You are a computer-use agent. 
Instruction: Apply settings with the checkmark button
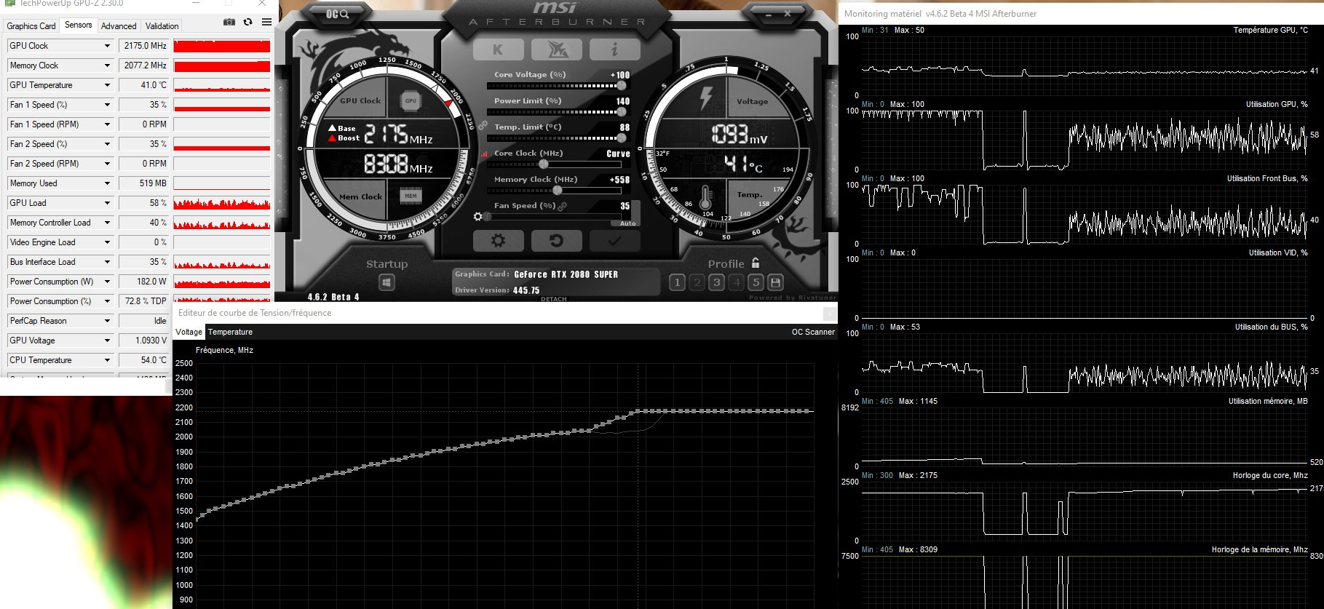point(614,240)
